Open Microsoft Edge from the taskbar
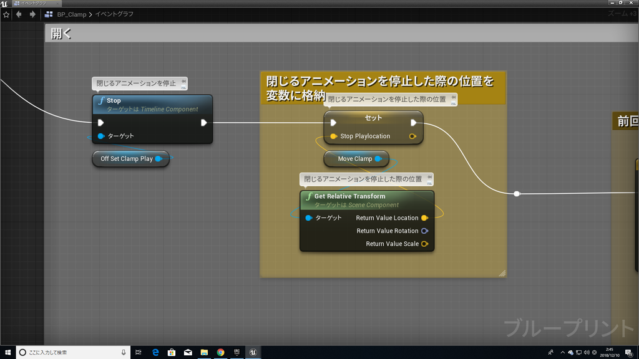This screenshot has height=359, width=639. pyautogui.click(x=155, y=352)
